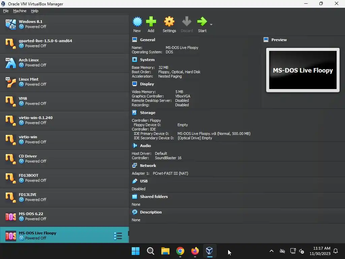Open the General settings link

148,40
